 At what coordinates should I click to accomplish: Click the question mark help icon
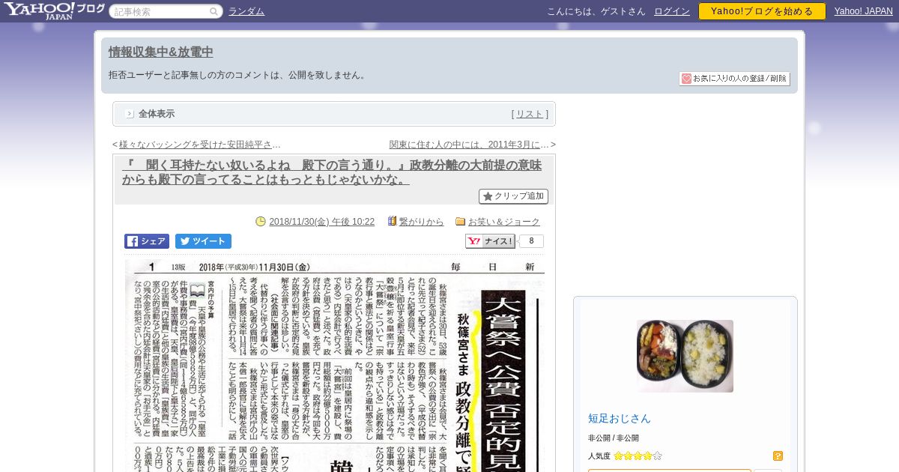pyautogui.click(x=778, y=456)
